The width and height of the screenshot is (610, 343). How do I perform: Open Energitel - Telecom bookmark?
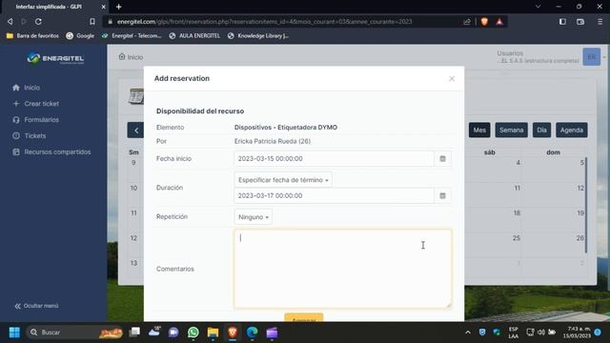(132, 36)
